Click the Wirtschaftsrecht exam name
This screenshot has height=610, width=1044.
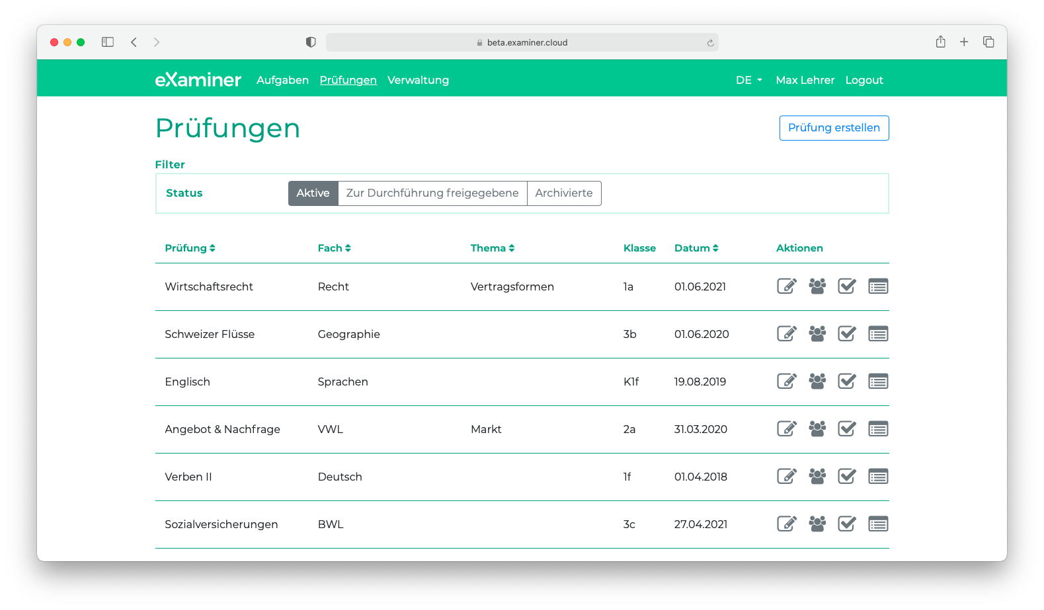[209, 287]
